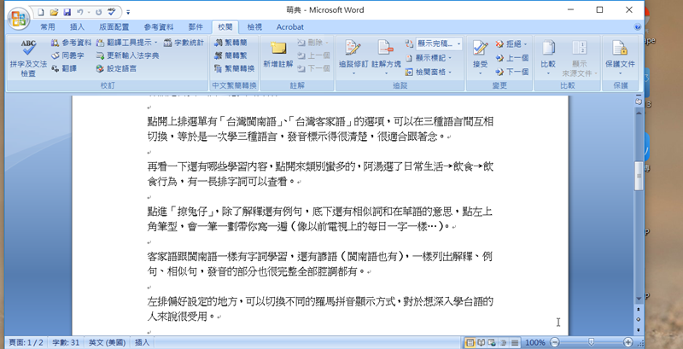Image resolution: width=683 pixels, height=349 pixels.
Task: Go to previous change 上一個 in 變更
Action: click(x=511, y=58)
